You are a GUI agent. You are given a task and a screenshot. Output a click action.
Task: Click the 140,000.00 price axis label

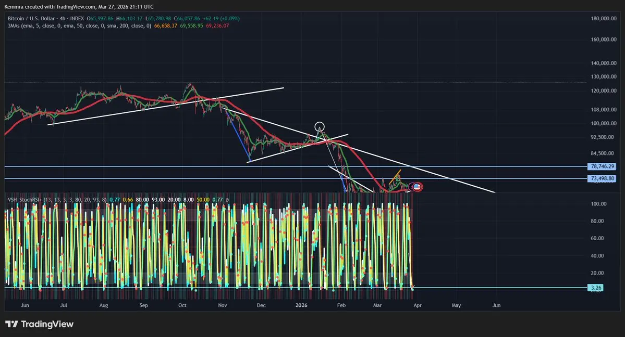coord(604,63)
